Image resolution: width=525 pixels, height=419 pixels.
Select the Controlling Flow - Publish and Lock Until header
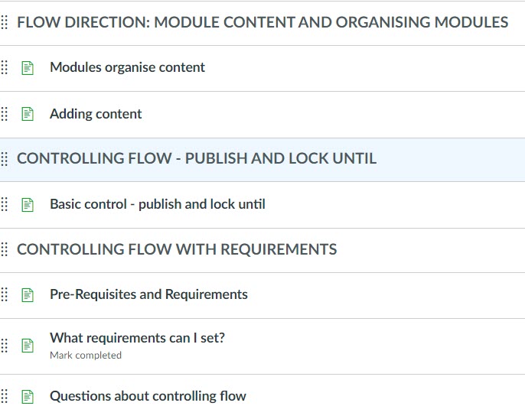point(196,159)
